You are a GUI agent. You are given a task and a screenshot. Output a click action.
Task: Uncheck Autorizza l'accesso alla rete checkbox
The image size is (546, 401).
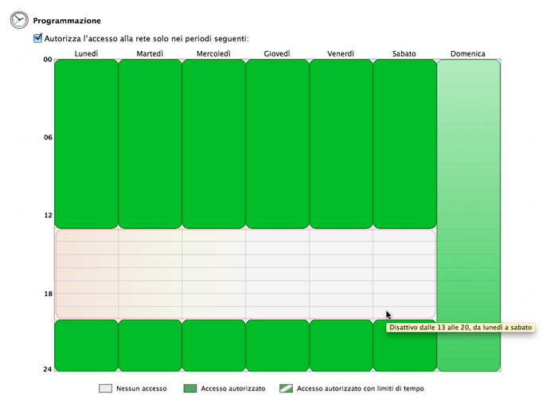click(x=37, y=38)
